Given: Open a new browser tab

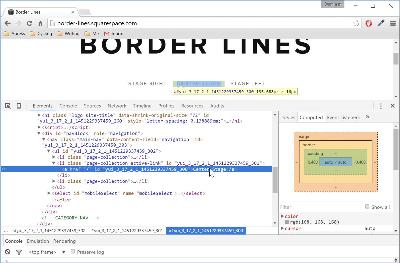Looking at the screenshot, I should point(85,12).
